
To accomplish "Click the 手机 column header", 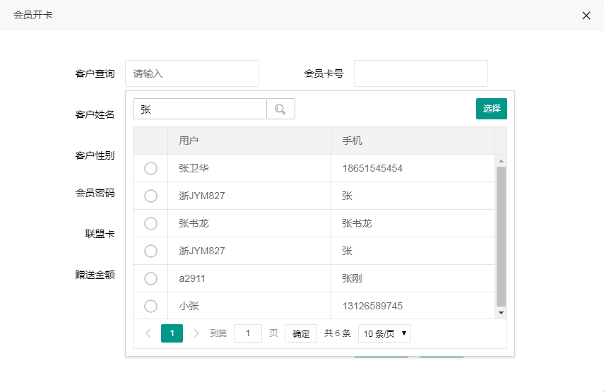I will tap(352, 141).
